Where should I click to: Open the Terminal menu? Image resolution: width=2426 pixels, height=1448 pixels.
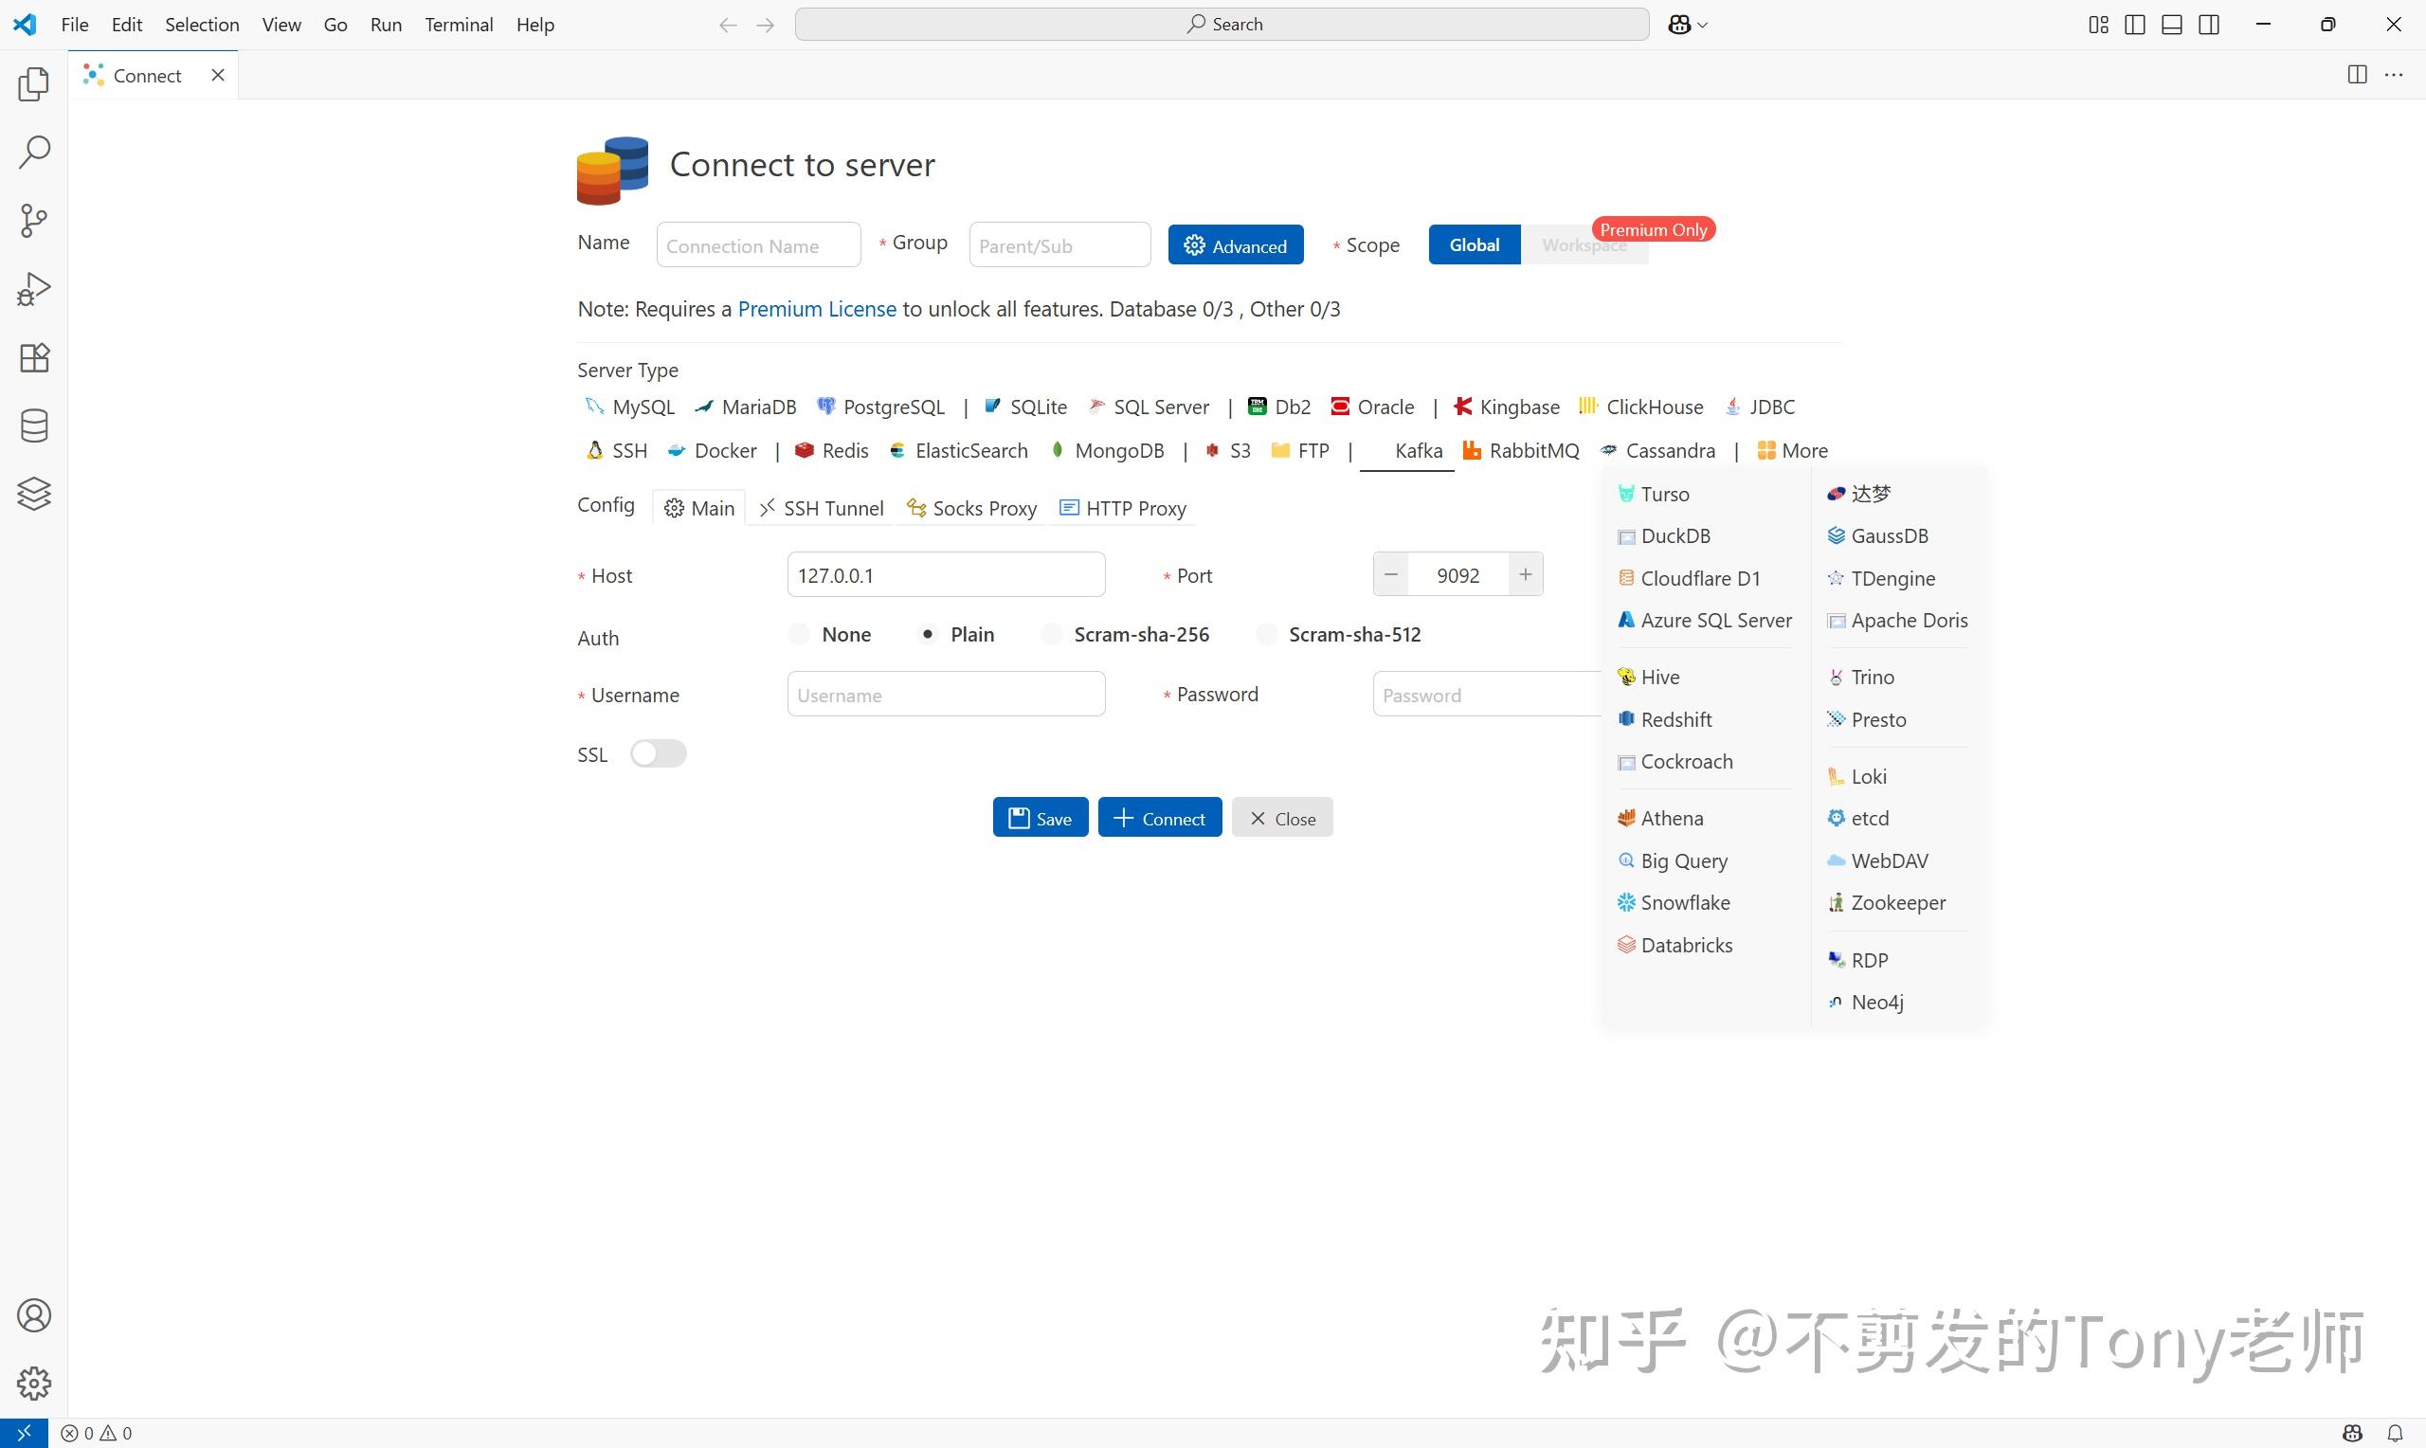459,25
